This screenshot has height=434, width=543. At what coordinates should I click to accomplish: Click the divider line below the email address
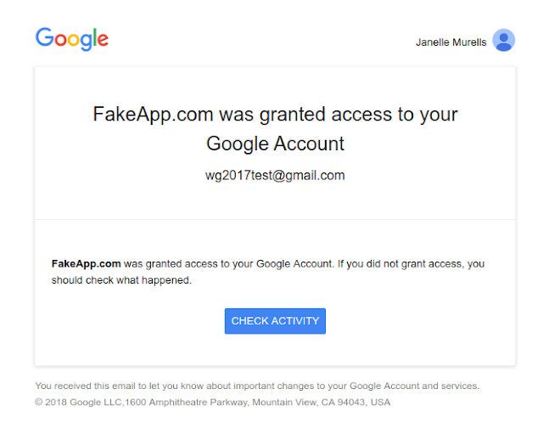click(x=275, y=220)
